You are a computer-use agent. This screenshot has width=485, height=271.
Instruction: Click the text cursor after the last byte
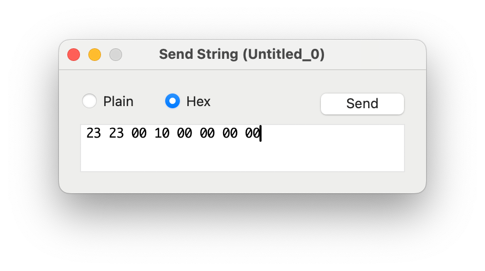(x=261, y=134)
